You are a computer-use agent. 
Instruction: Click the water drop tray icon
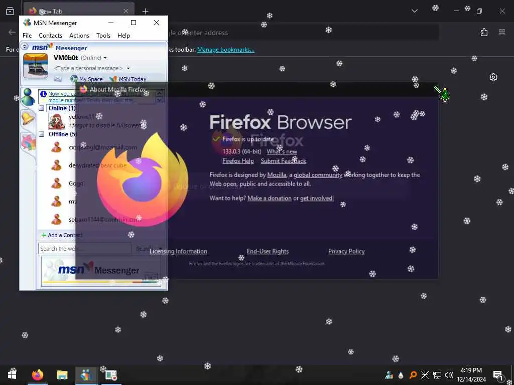[x=401, y=375]
